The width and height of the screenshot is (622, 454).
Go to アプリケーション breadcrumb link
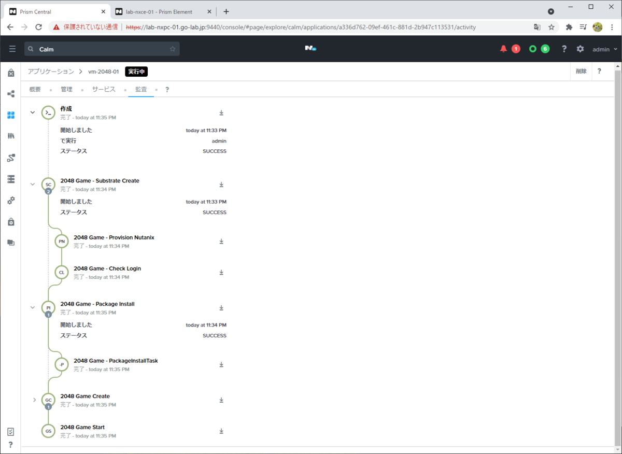pyautogui.click(x=51, y=72)
